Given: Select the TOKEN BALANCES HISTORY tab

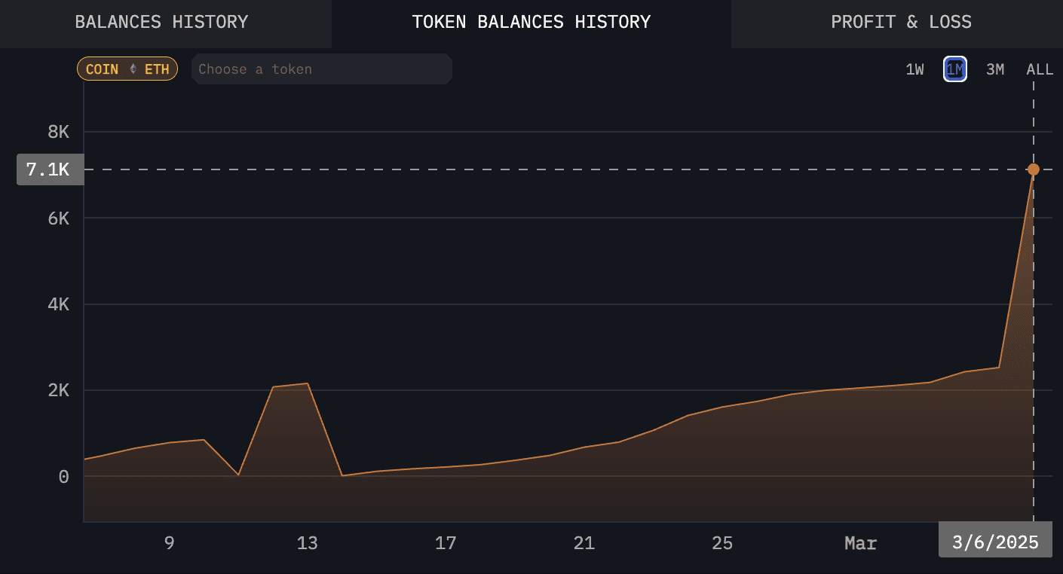Looking at the screenshot, I should pos(531,22).
